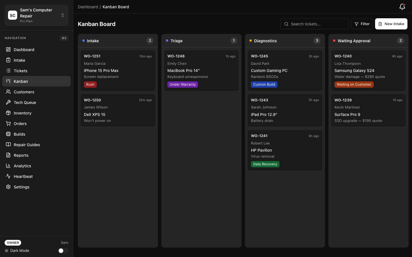The image size is (412, 257).
Task: Click the notification bell
Action: tap(402, 7)
